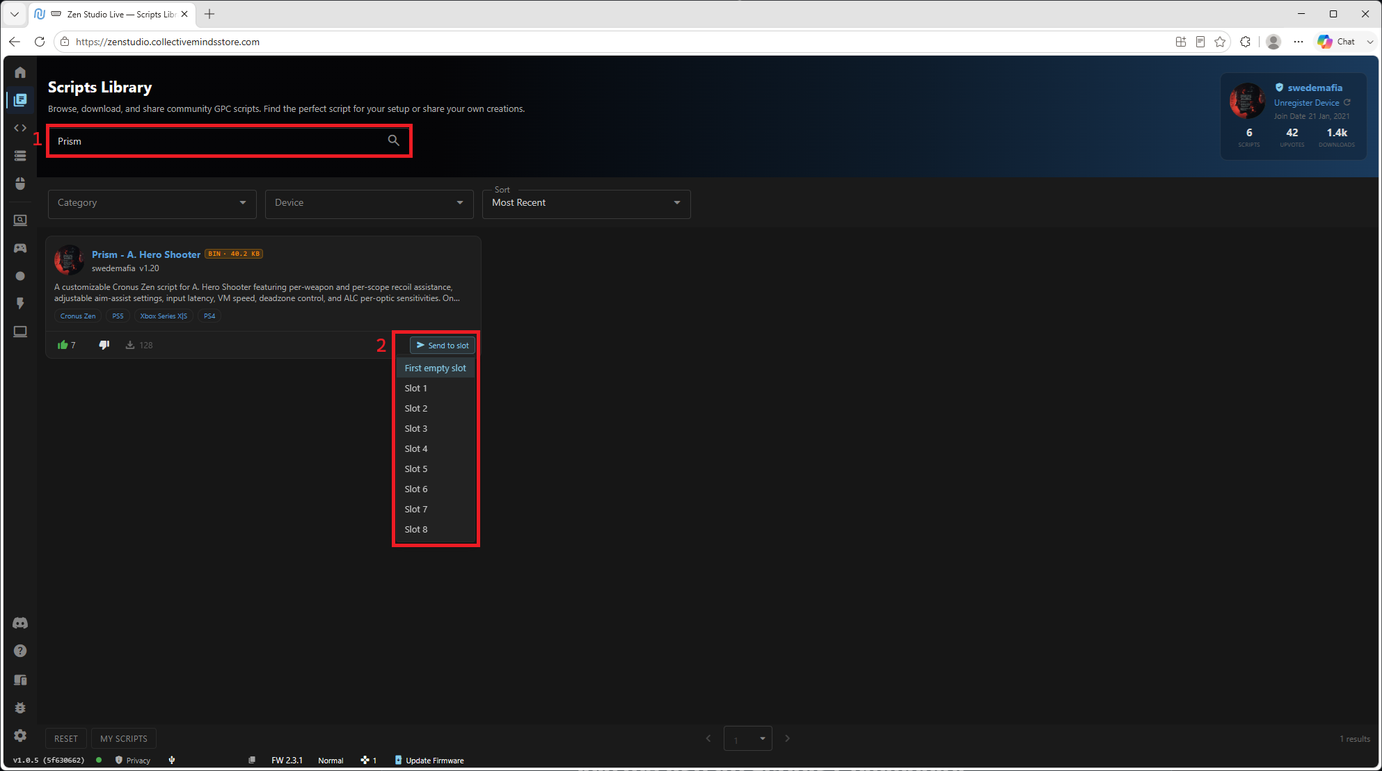Go to the next results page arrow
The height and width of the screenshot is (771, 1382).
pyautogui.click(x=788, y=738)
